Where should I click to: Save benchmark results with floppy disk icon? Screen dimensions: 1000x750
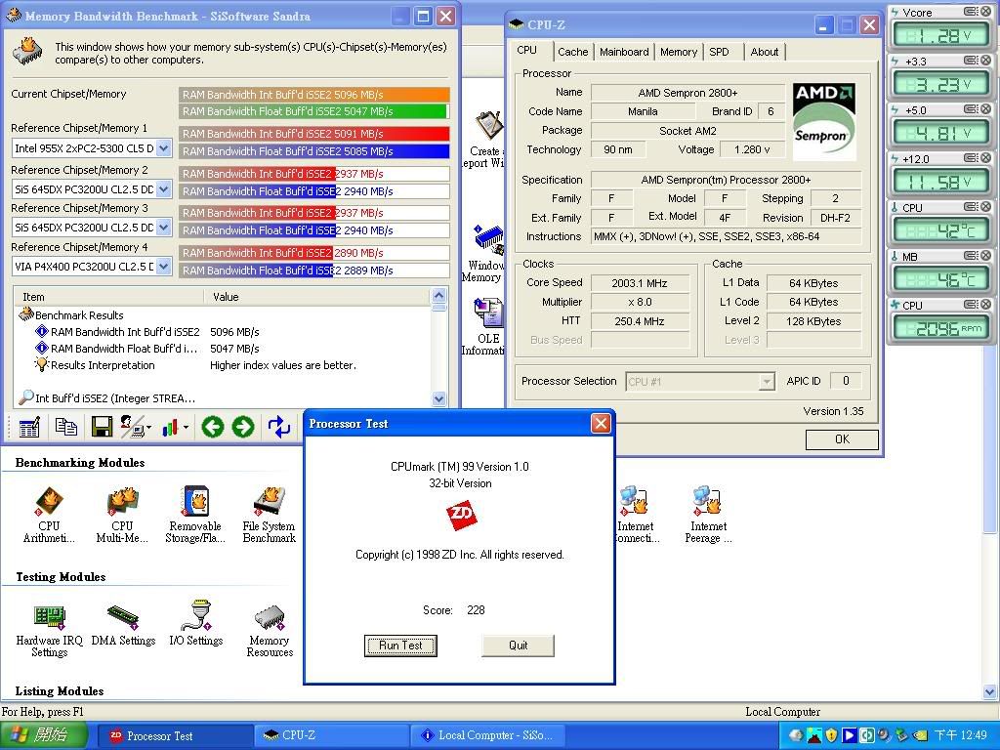tap(102, 427)
